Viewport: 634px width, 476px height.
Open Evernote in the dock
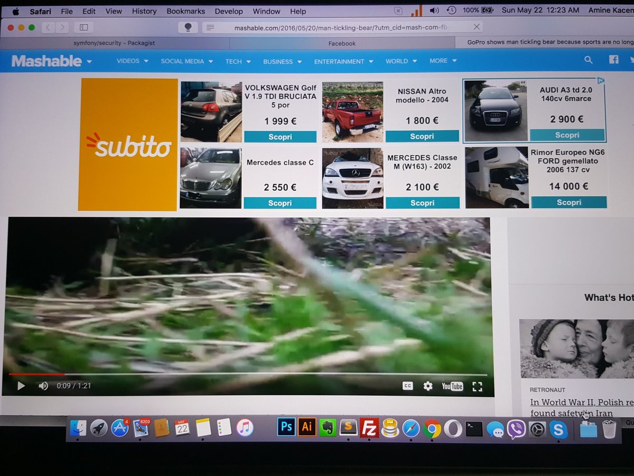[328, 427]
